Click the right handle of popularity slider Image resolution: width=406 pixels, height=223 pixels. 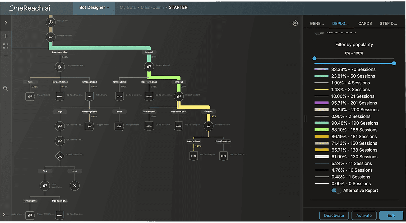(394, 63)
